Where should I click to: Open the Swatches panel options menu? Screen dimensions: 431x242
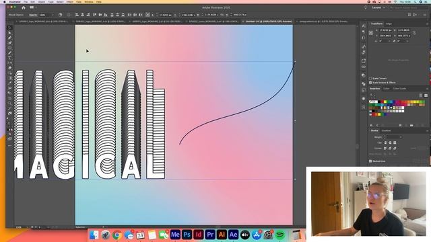427,89
